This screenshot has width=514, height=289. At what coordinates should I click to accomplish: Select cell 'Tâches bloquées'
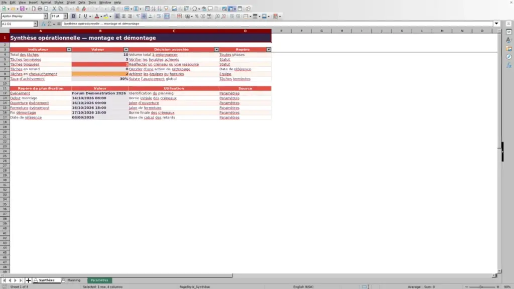pos(41,65)
